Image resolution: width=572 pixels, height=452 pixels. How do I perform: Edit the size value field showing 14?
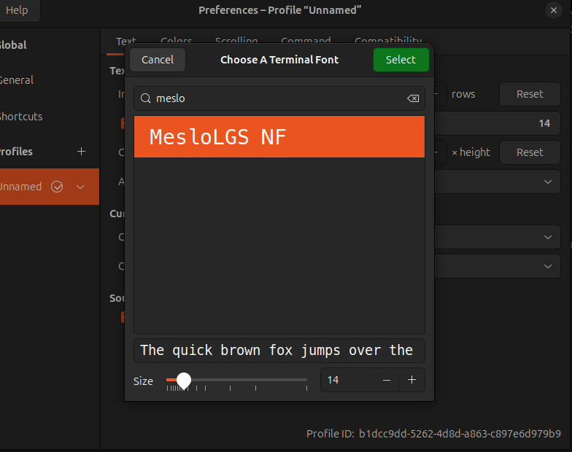[x=347, y=380]
